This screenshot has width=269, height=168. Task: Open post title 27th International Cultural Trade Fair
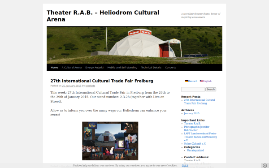tap(102, 81)
